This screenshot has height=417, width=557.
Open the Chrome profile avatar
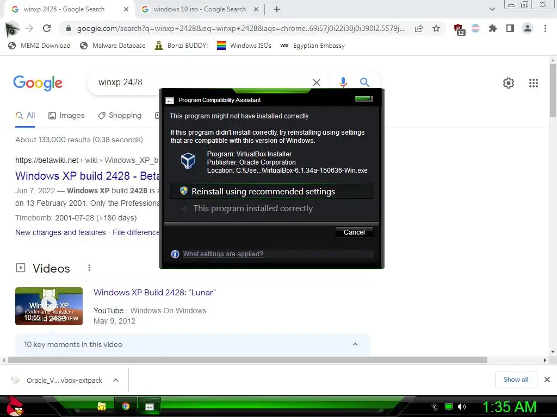point(528,28)
